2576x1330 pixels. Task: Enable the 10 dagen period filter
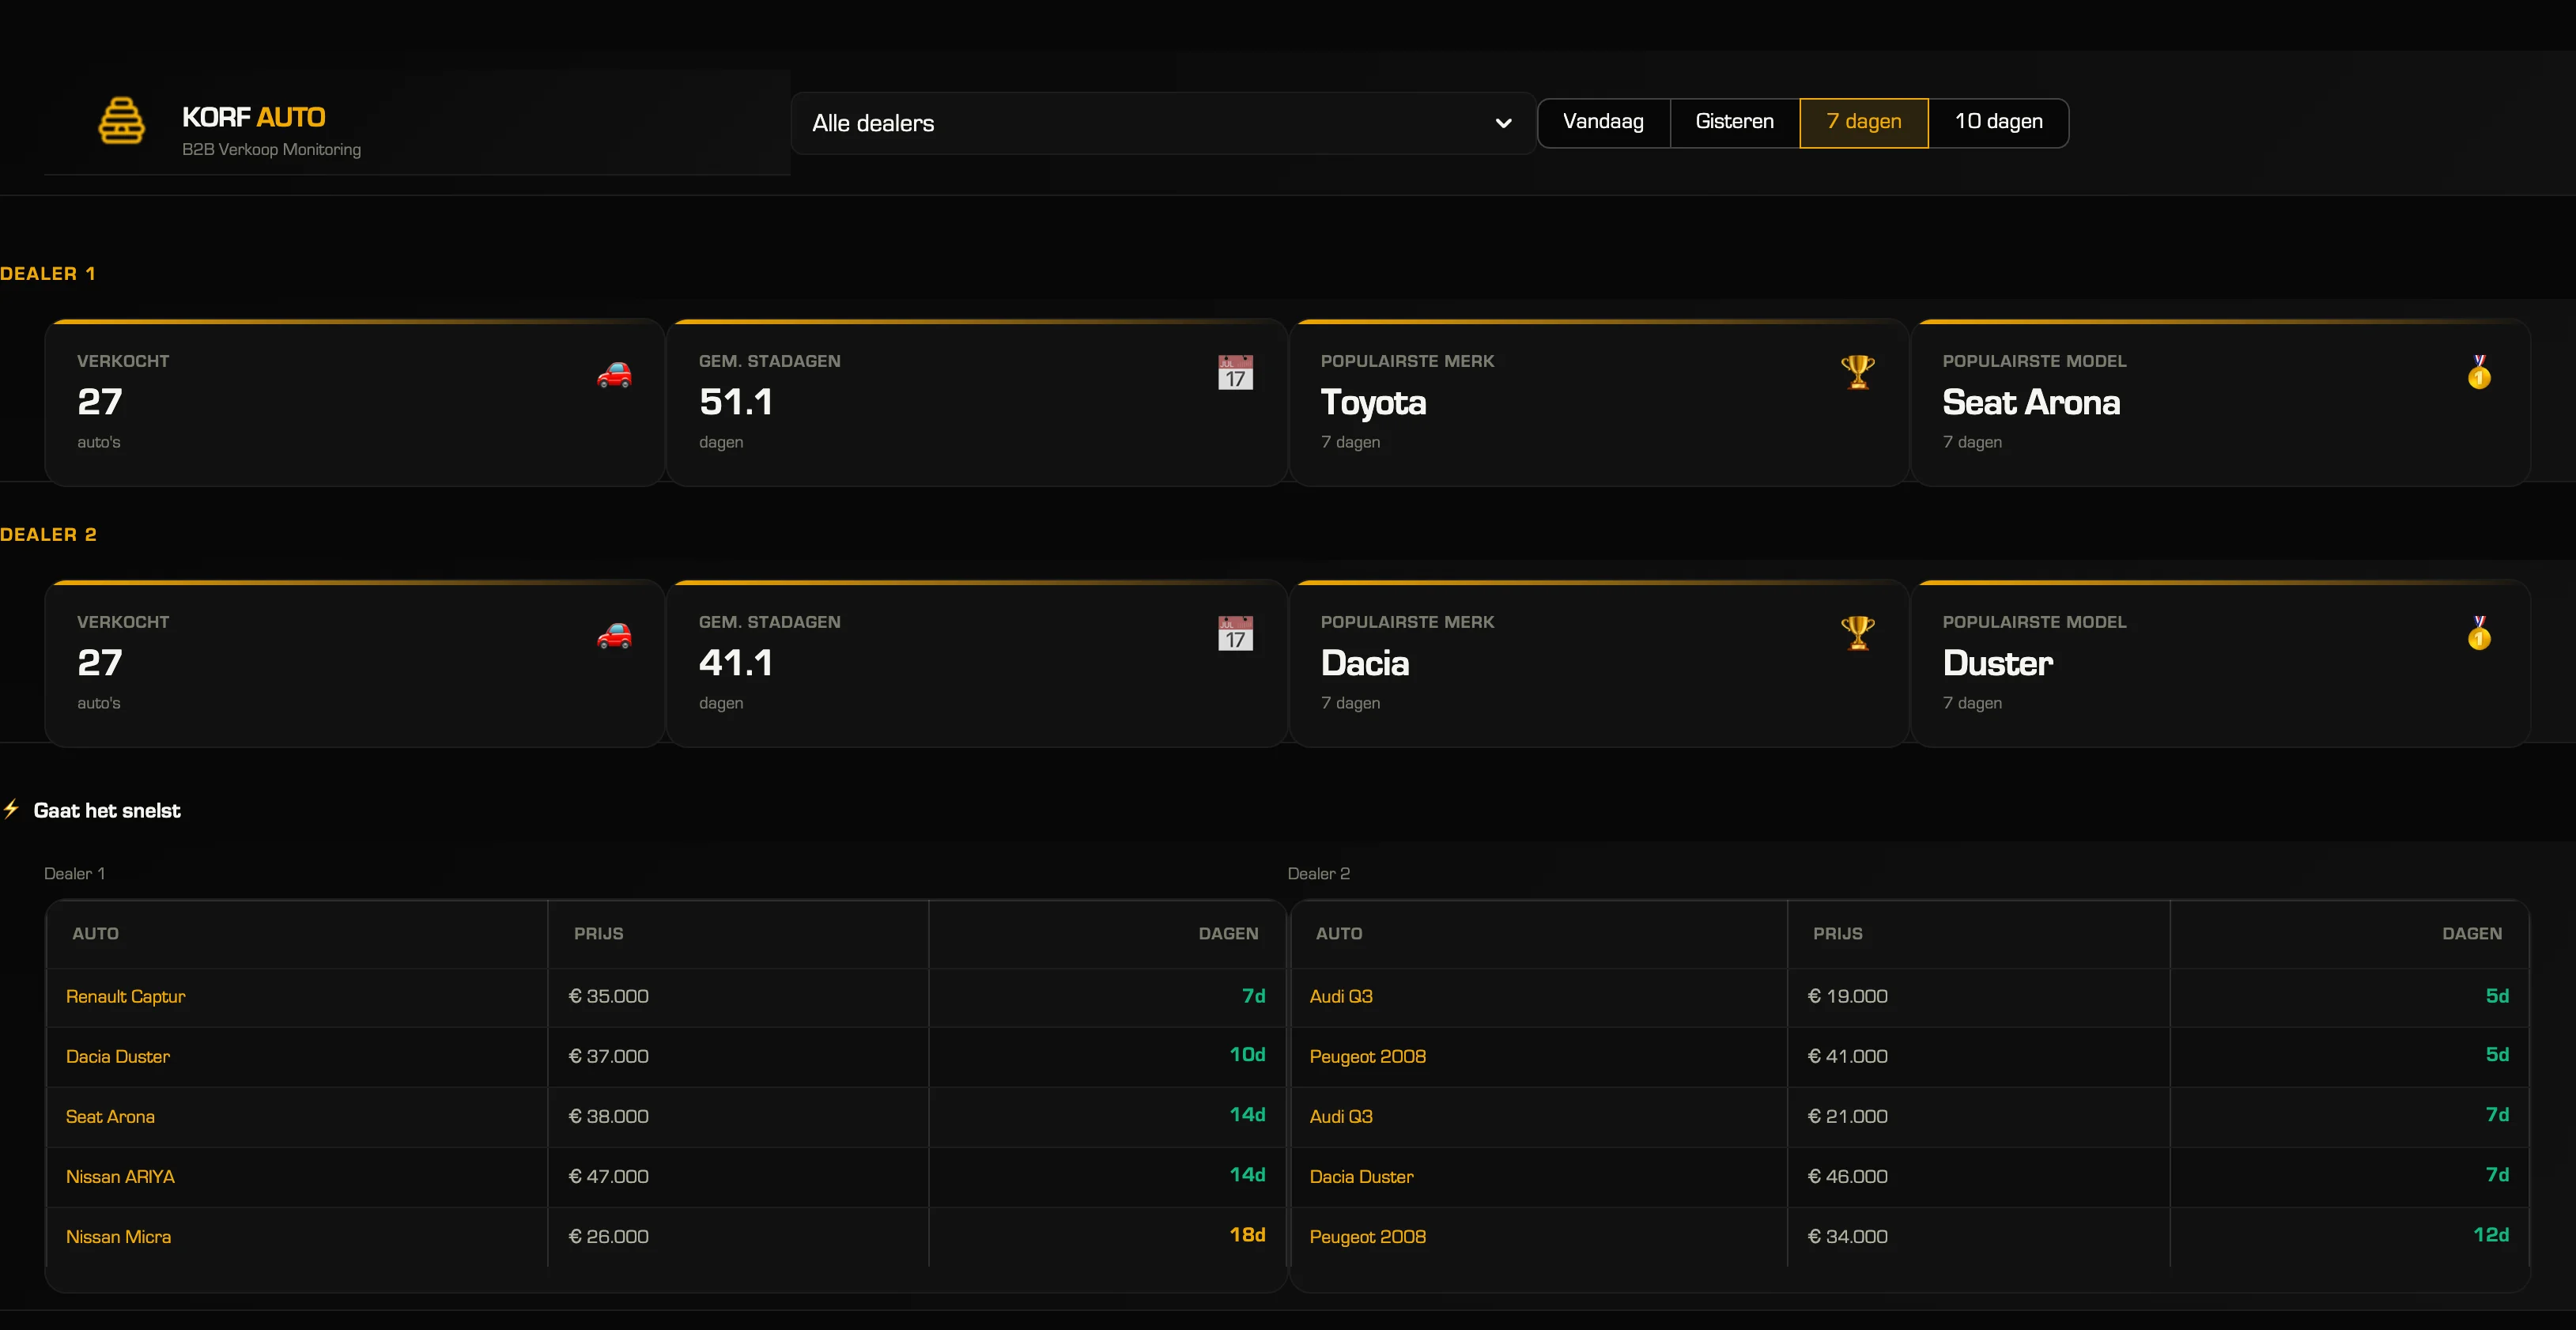pyautogui.click(x=1998, y=122)
